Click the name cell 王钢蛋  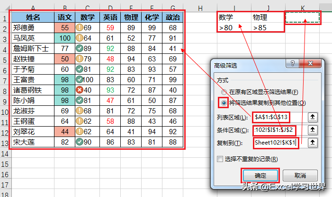point(33,121)
